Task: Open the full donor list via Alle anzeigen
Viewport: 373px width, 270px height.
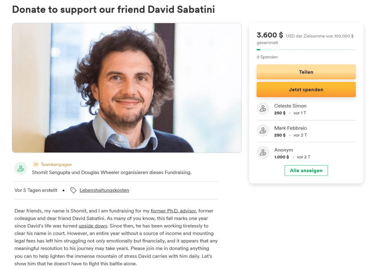Action: tap(306, 170)
